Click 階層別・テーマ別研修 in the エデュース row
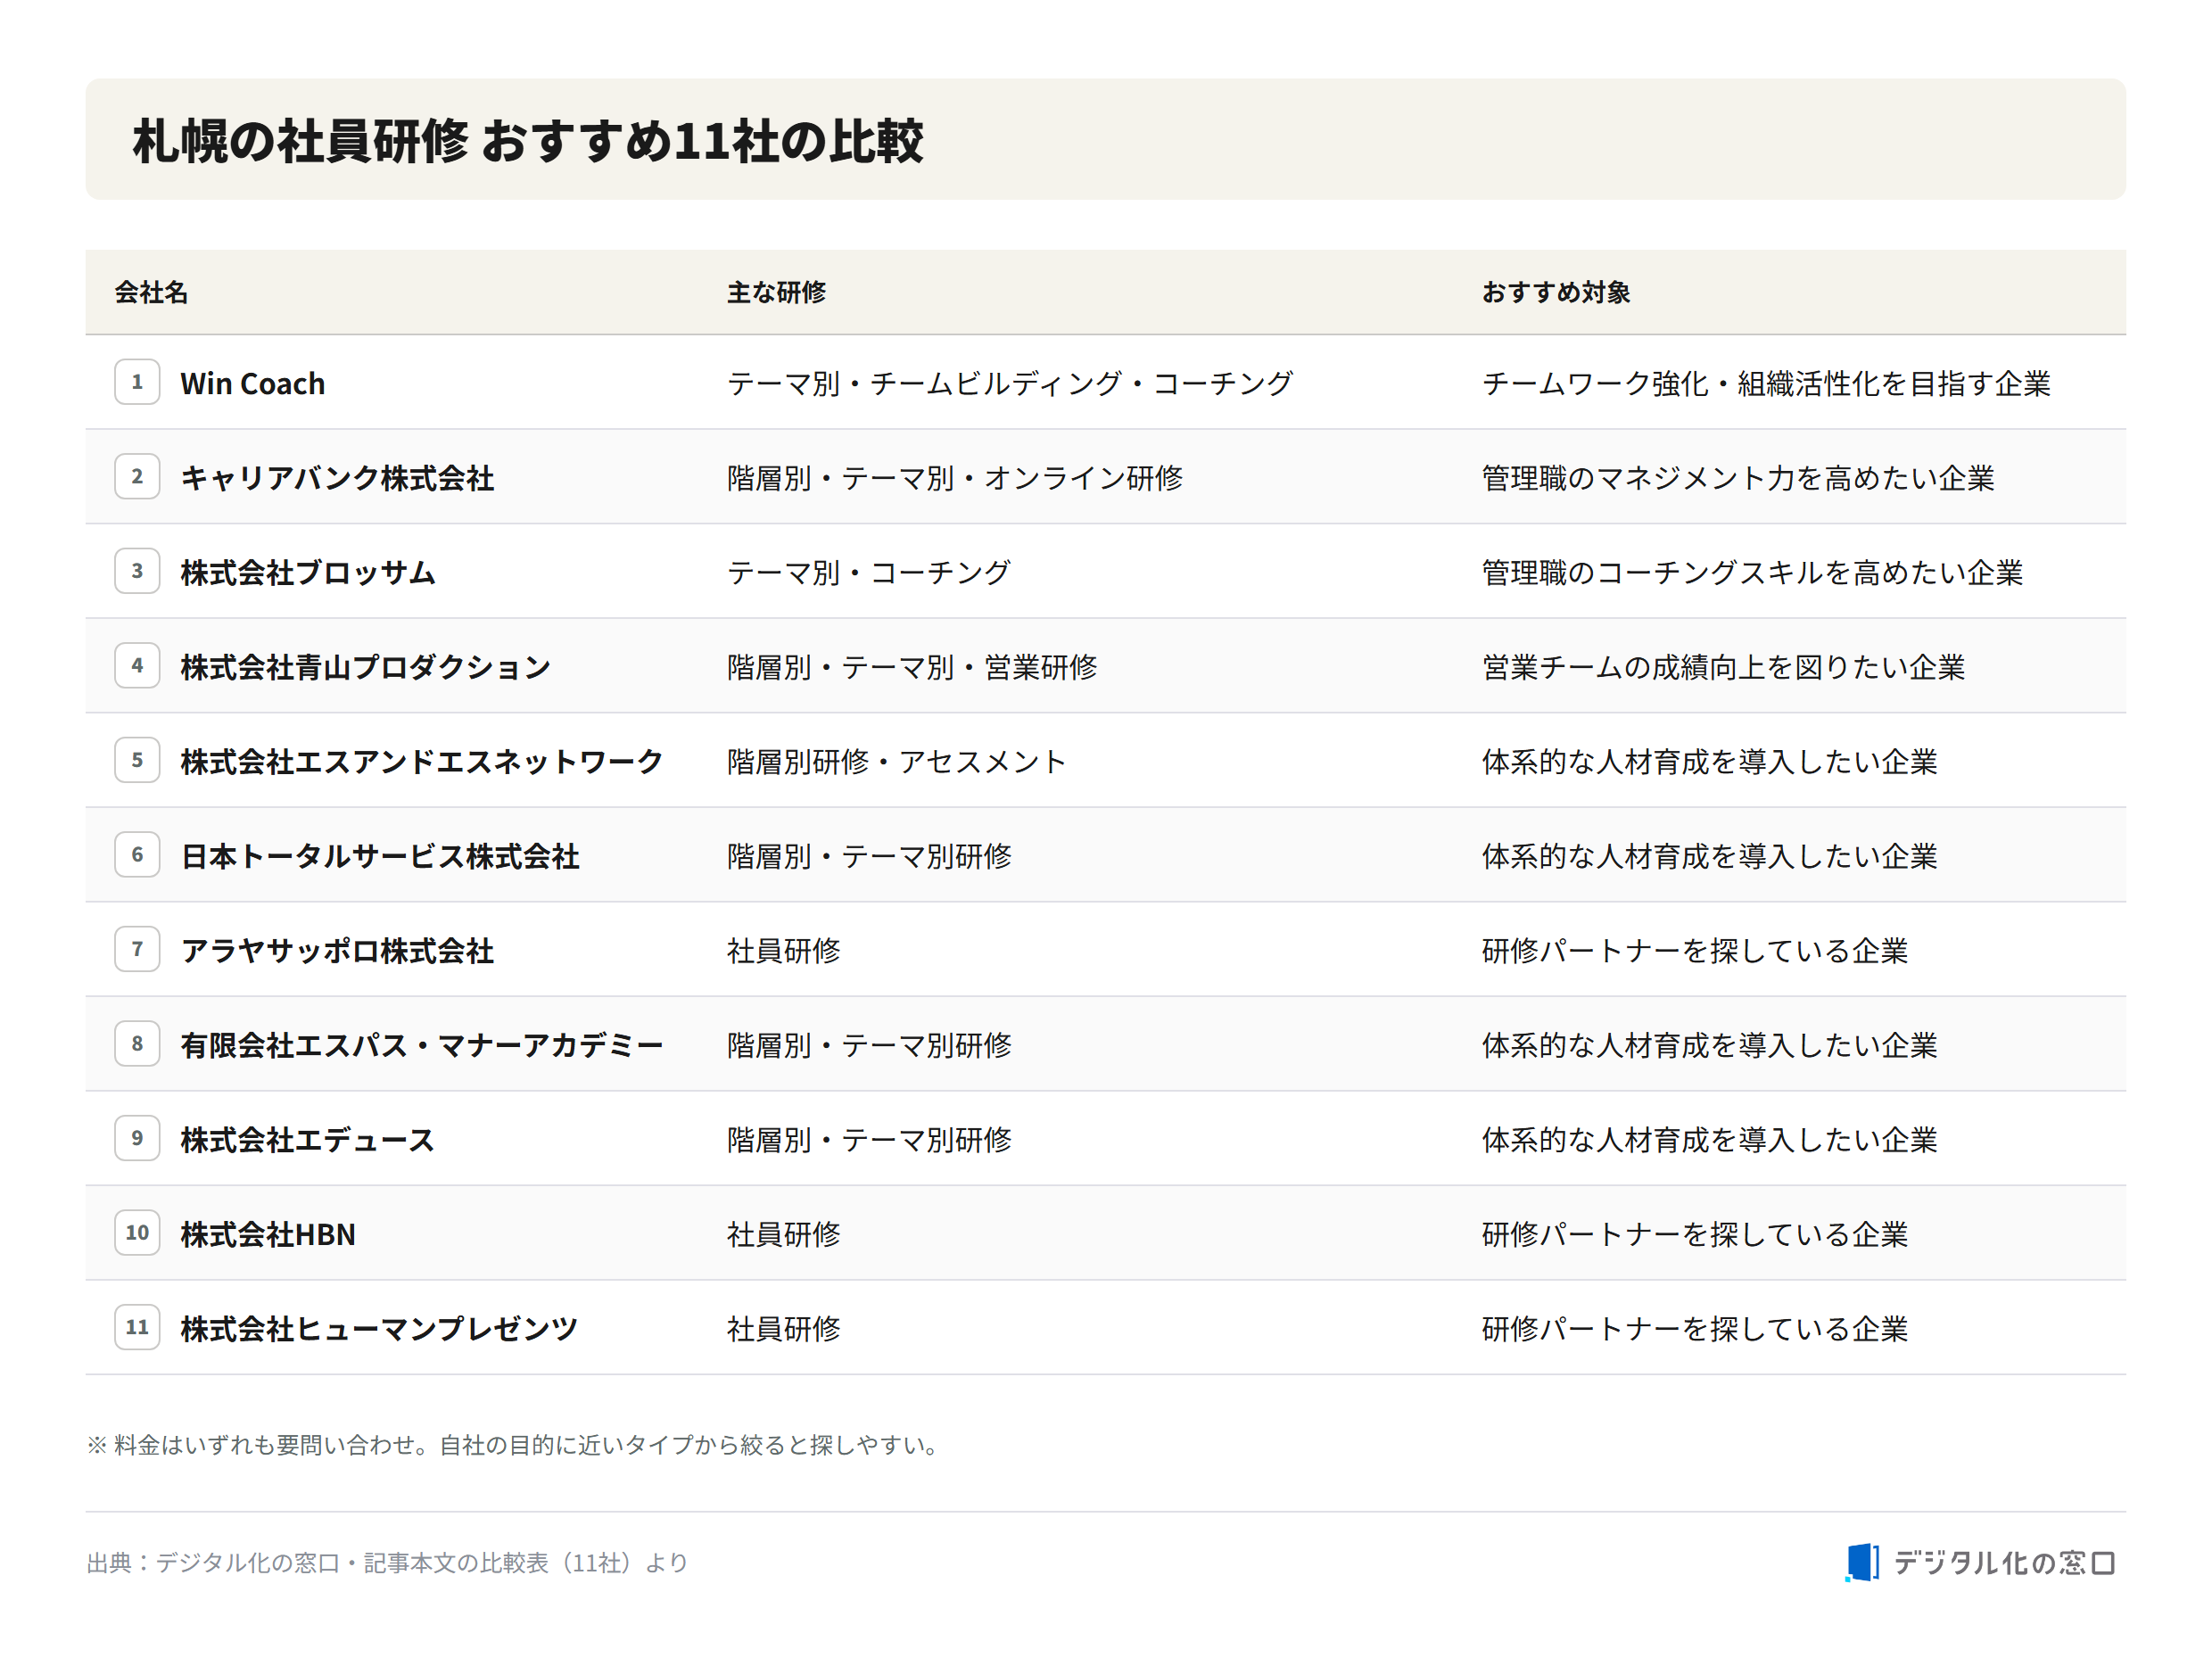 coord(869,1139)
